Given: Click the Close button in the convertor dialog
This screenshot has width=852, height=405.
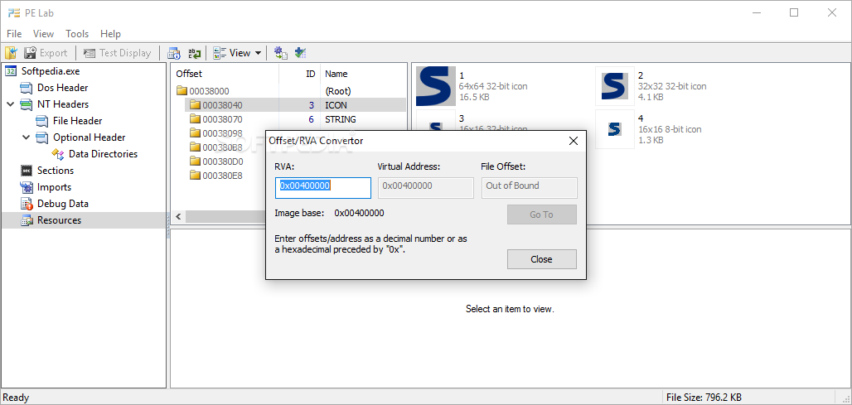Looking at the screenshot, I should (542, 259).
